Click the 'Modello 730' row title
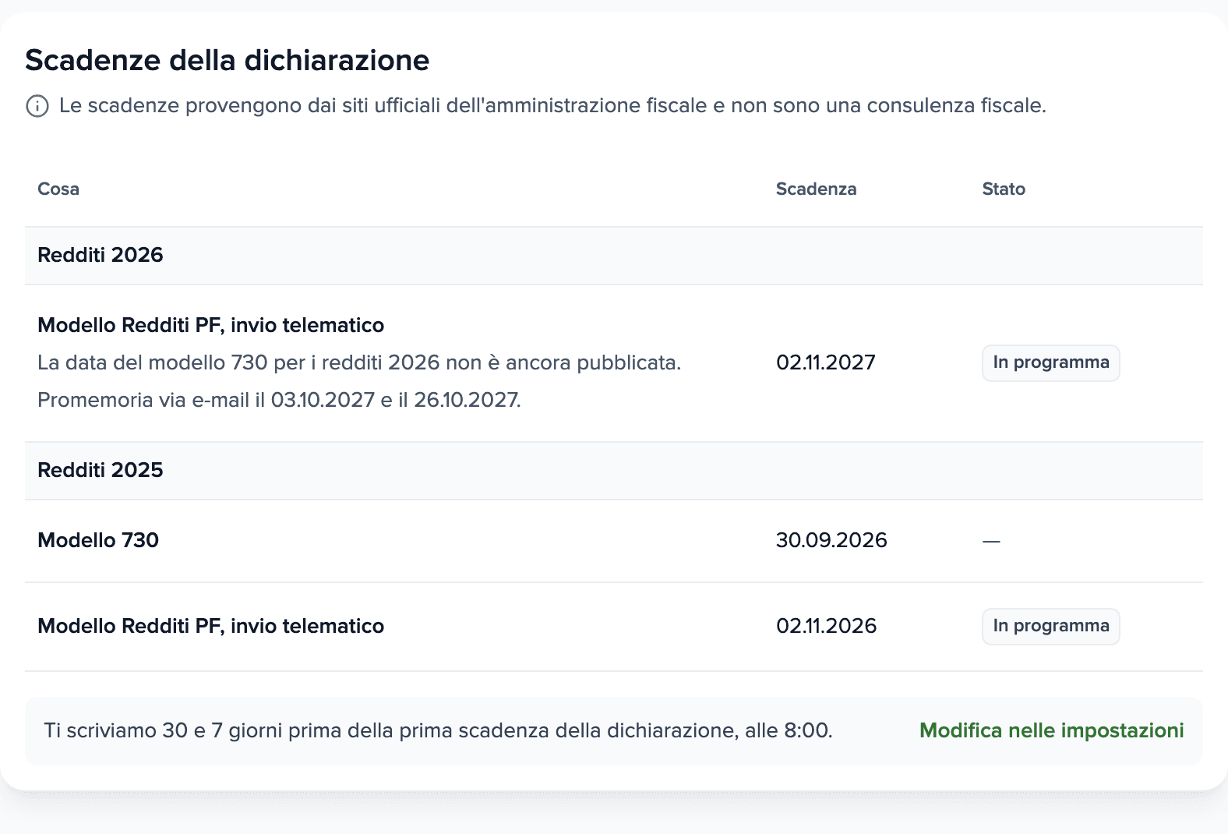Viewport: 1228px width, 834px height. 98,540
